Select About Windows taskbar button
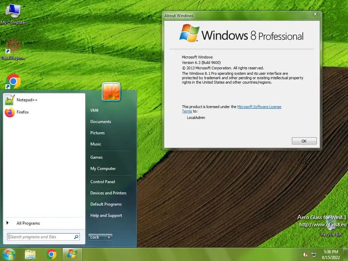Screen dimensions: 348x261 (72, 254)
